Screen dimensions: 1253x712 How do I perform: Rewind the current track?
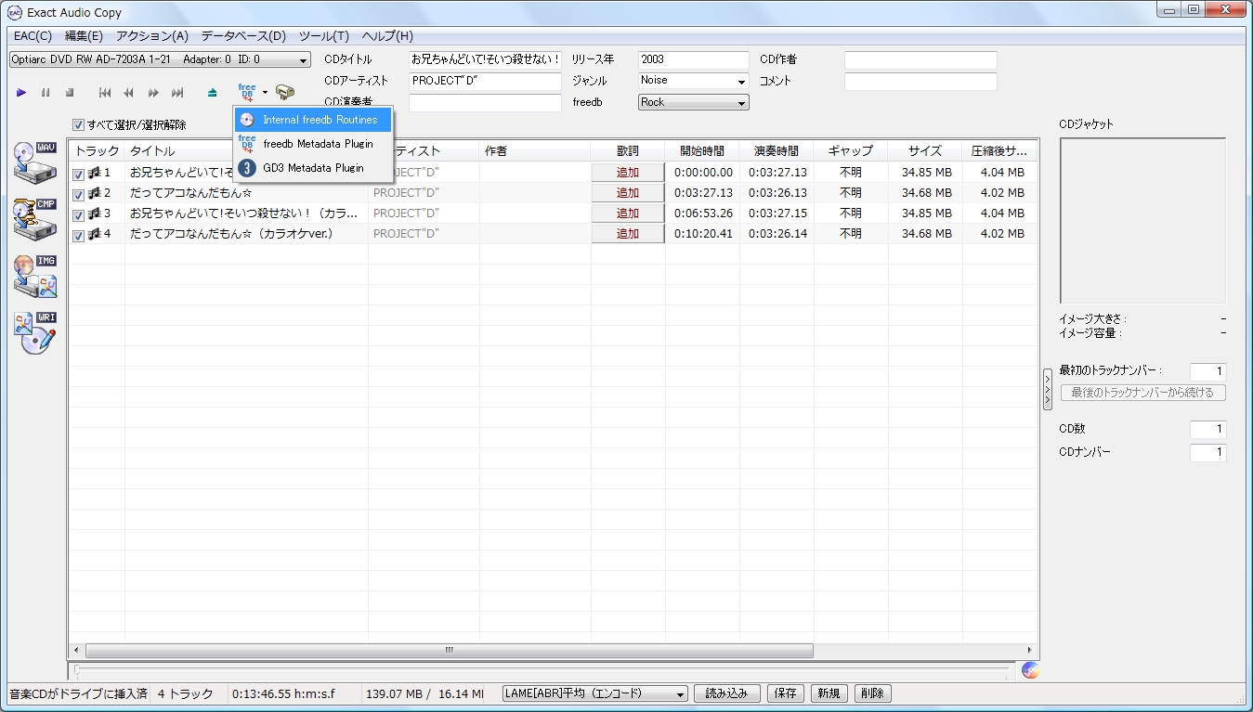pyautogui.click(x=128, y=93)
